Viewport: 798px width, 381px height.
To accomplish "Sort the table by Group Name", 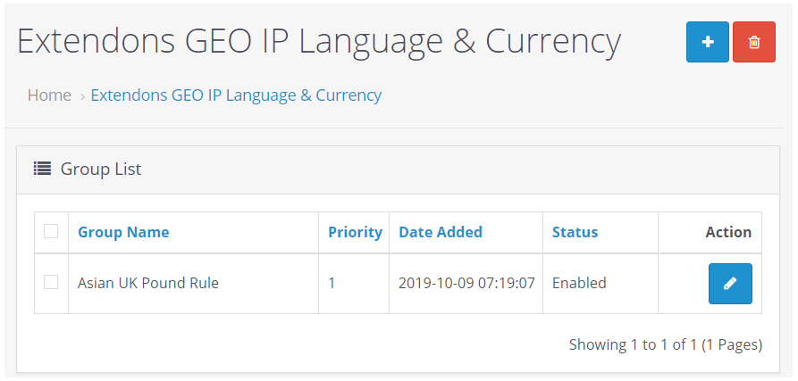I will pyautogui.click(x=123, y=232).
